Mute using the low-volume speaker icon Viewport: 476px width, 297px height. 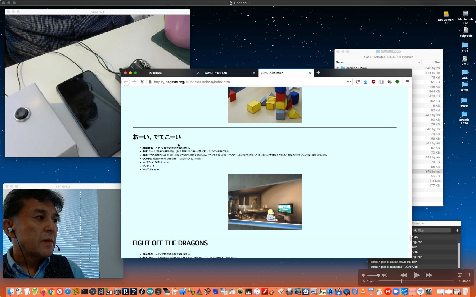pos(363,275)
